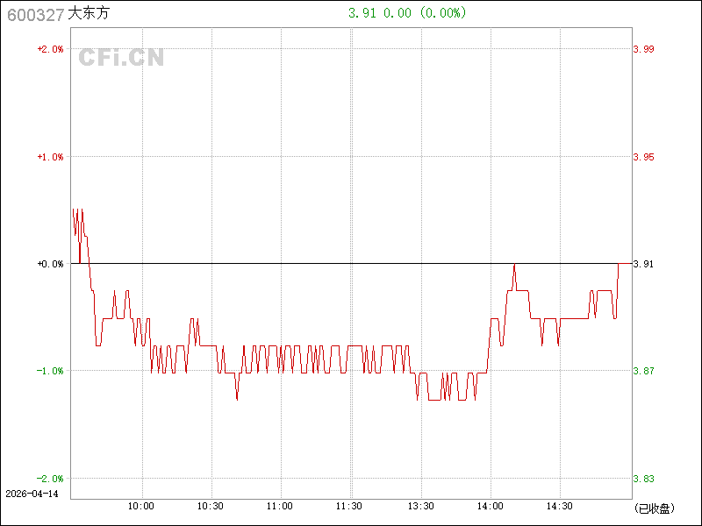Click the green 3.87 price label
Viewport: 702px width, 526px height.
(x=644, y=371)
